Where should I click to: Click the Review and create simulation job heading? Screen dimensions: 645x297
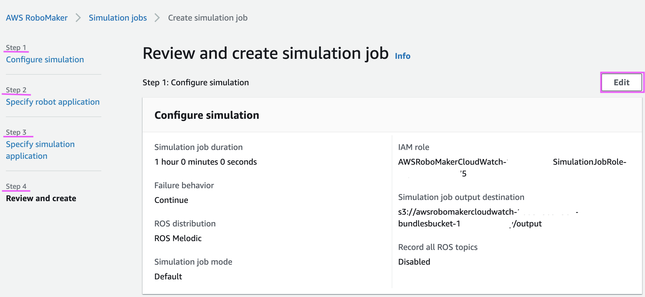point(265,53)
